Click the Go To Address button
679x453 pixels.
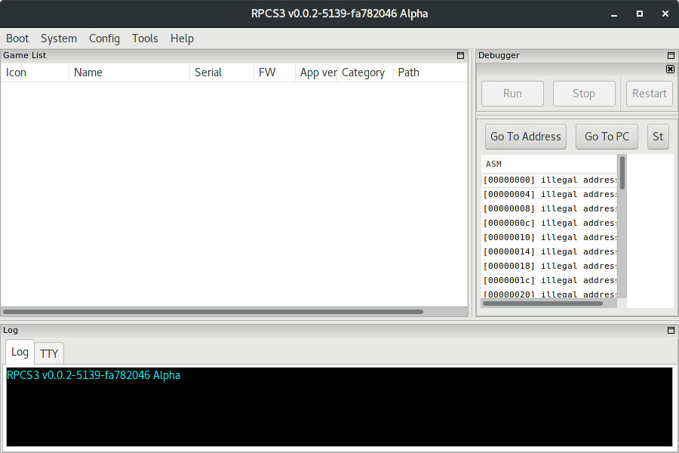coord(526,137)
